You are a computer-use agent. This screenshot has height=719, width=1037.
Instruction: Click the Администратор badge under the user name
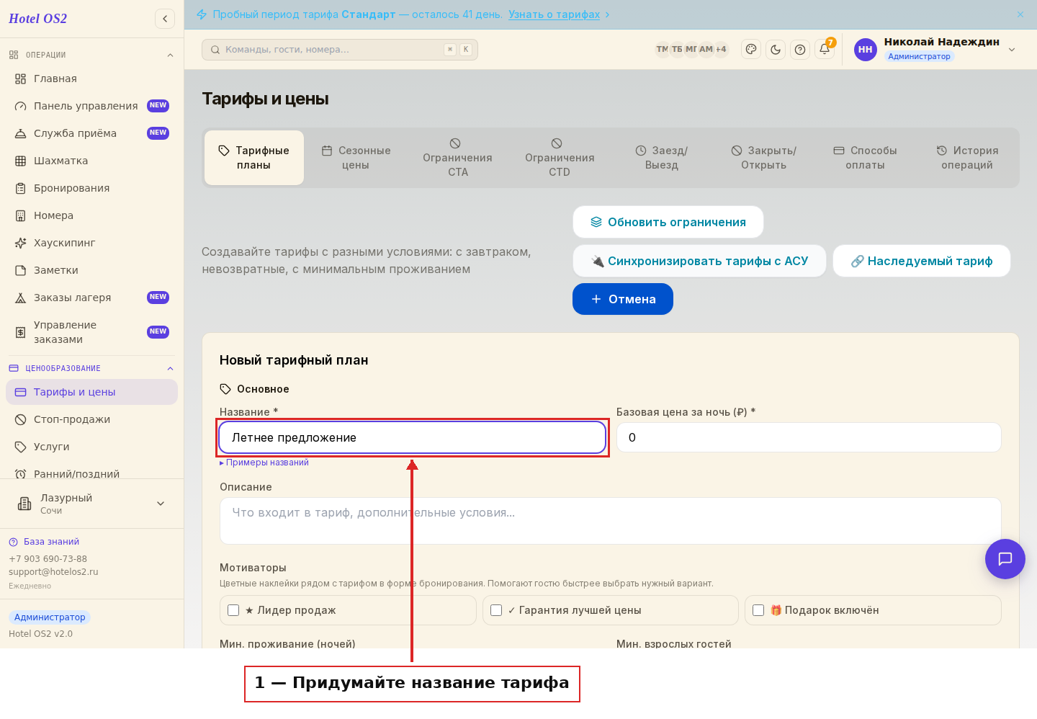click(x=919, y=56)
